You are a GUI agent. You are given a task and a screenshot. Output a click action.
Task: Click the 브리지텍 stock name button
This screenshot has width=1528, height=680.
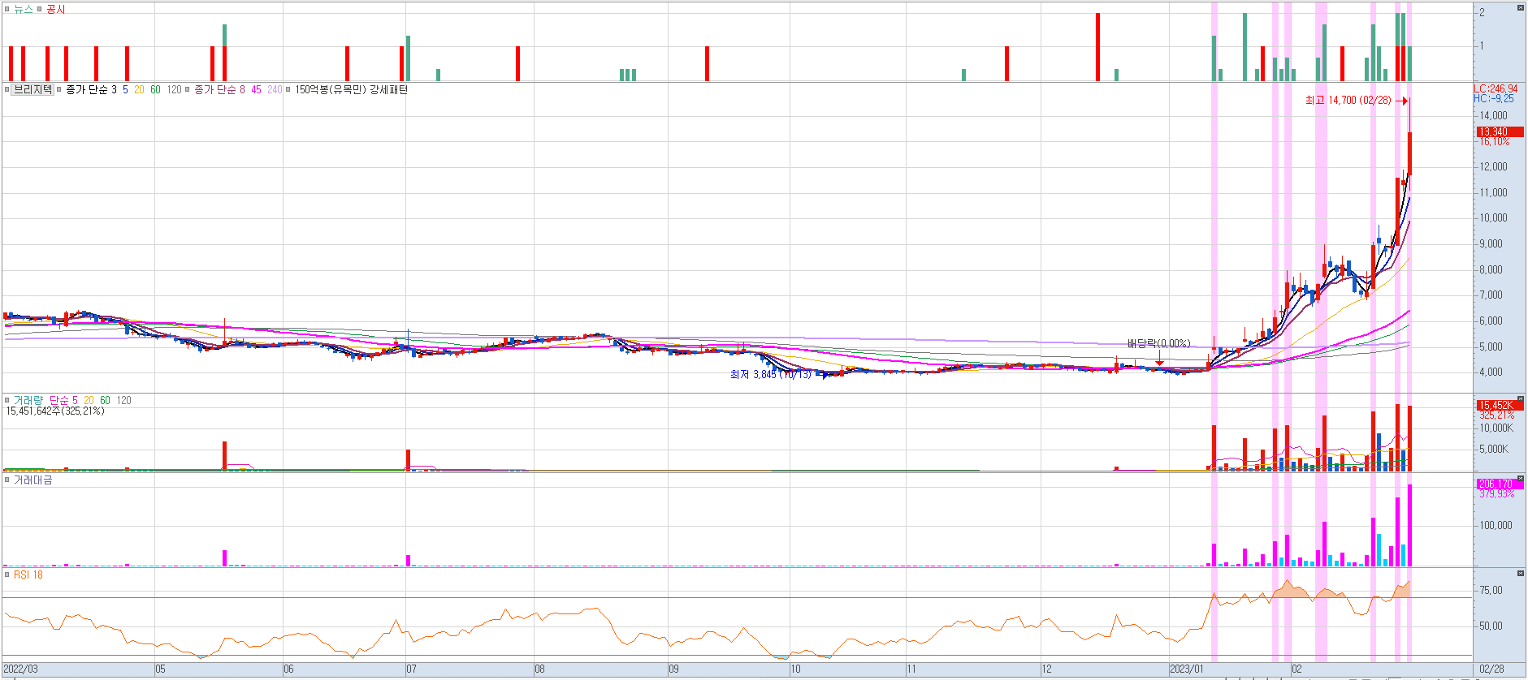pyautogui.click(x=32, y=90)
